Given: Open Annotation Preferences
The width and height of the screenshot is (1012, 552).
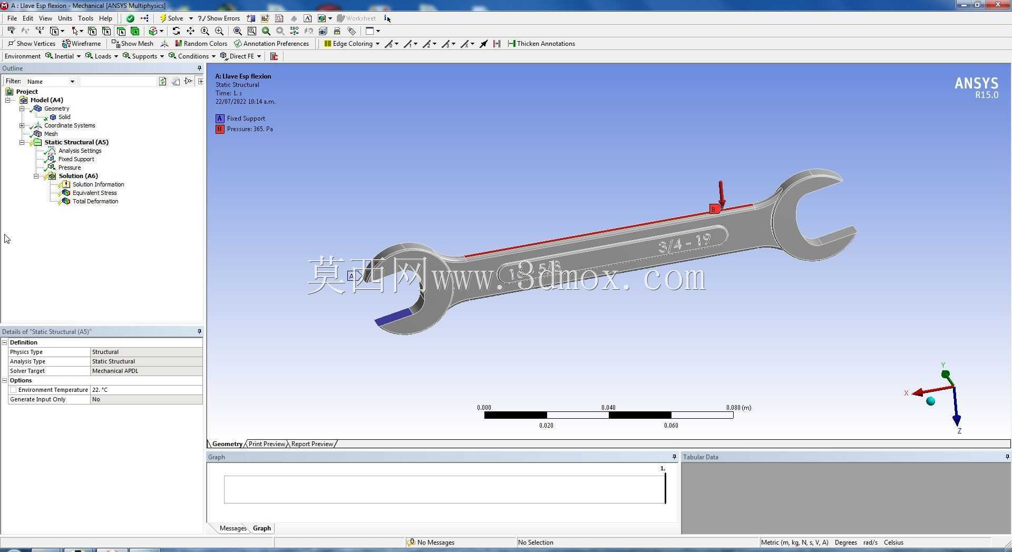Looking at the screenshot, I should (x=271, y=44).
